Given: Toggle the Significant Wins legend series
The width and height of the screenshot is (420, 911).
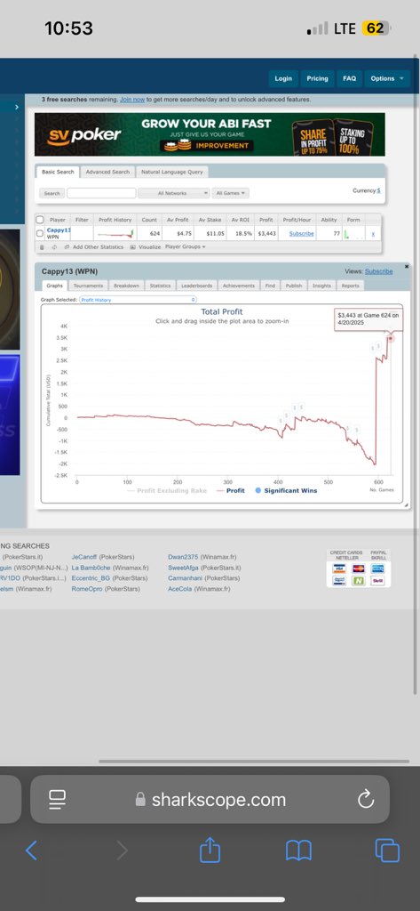Looking at the screenshot, I should [x=286, y=491].
